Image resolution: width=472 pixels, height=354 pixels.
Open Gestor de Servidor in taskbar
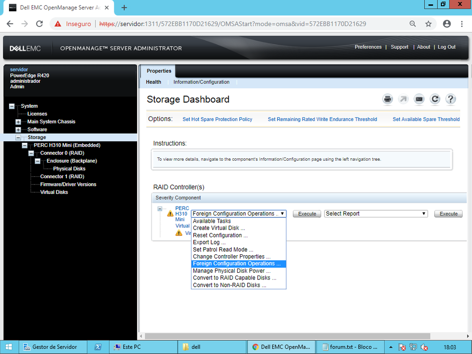pyautogui.click(x=53, y=347)
